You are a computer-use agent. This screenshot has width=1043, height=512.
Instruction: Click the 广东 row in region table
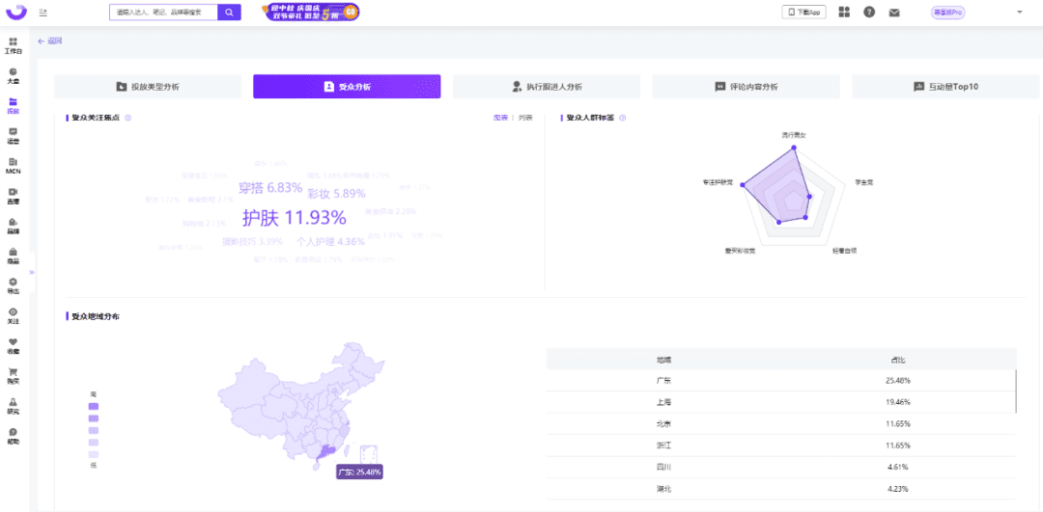point(781,381)
